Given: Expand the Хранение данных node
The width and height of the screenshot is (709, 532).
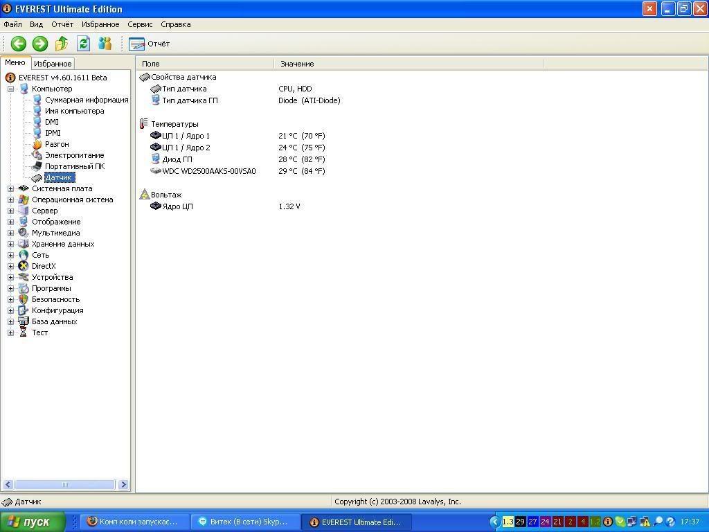Looking at the screenshot, I should tap(10, 244).
